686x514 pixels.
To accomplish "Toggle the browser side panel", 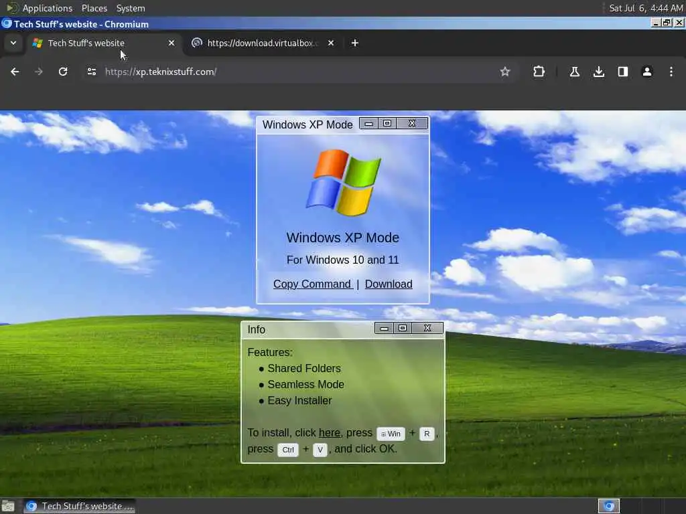I will coord(622,72).
